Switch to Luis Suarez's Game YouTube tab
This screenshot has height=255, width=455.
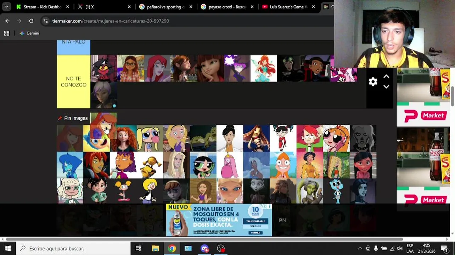click(285, 7)
